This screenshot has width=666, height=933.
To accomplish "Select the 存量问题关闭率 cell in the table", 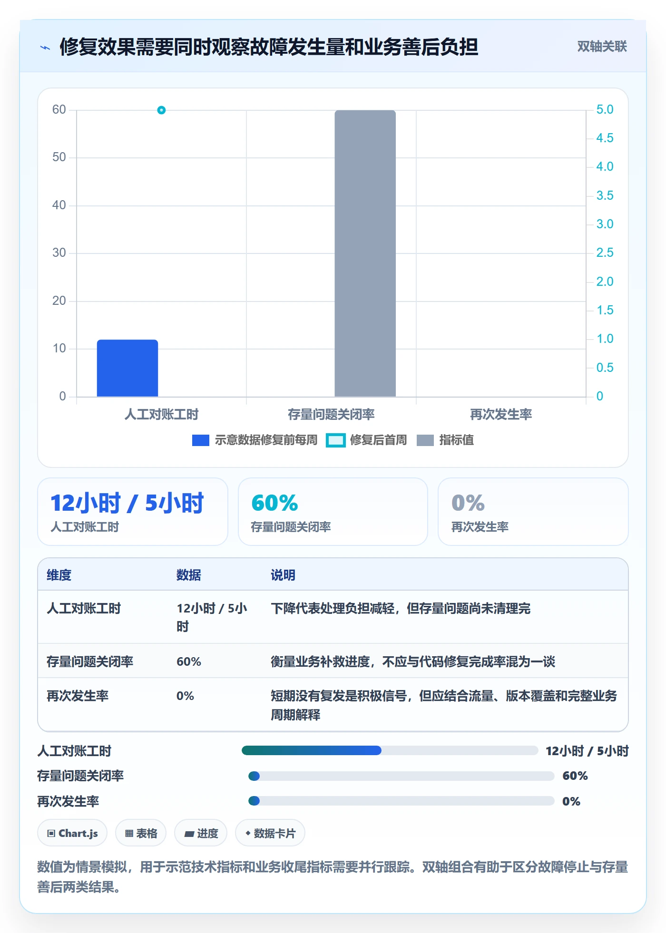I will tap(90, 661).
